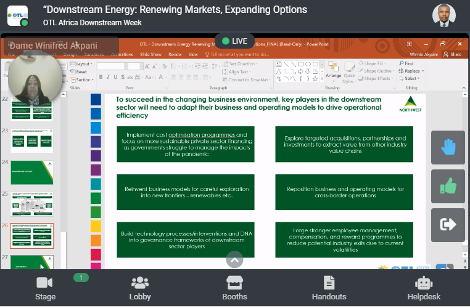Open the user profile avatar
Image resolution: width=470 pixels, height=308 pixels.
[444, 15]
